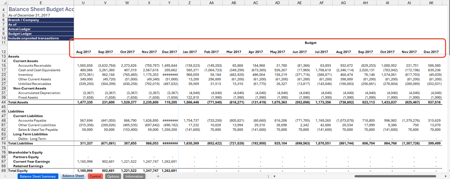Select the 'Unbilled Receivables' row label
This screenshot has width=450, height=179.
point(35,84)
